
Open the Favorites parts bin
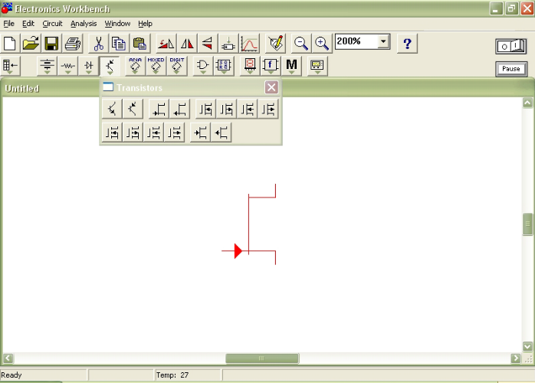tap(10, 65)
